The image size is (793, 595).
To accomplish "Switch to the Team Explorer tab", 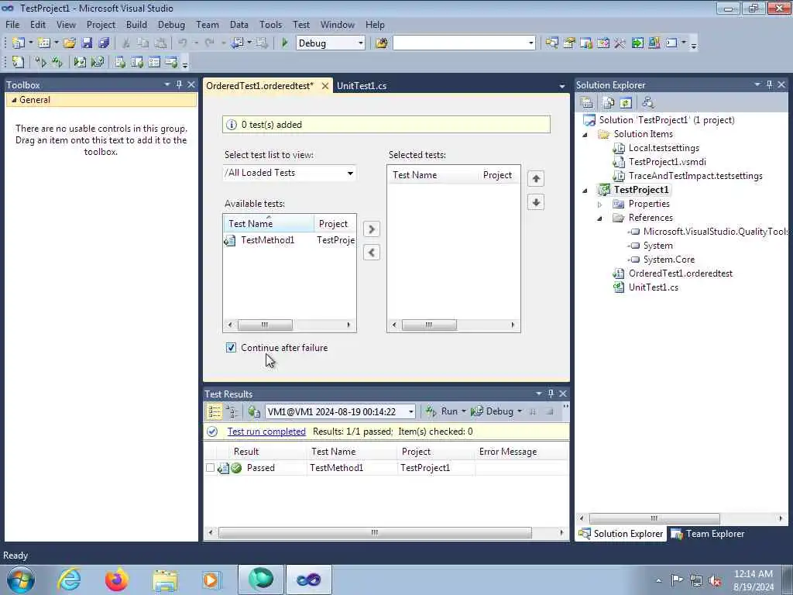I will [708, 534].
